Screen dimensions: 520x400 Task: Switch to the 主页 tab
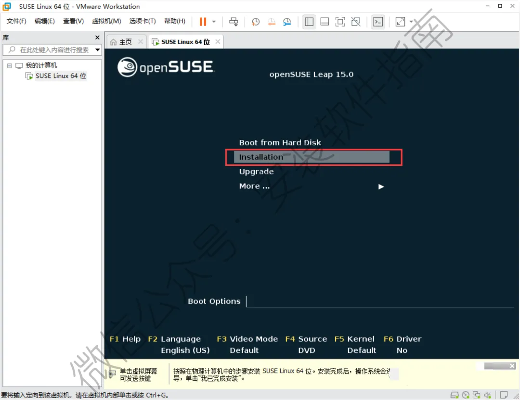click(125, 42)
